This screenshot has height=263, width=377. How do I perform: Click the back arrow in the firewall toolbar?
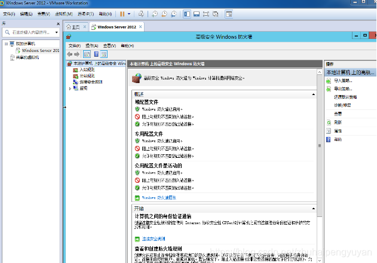tap(70, 54)
